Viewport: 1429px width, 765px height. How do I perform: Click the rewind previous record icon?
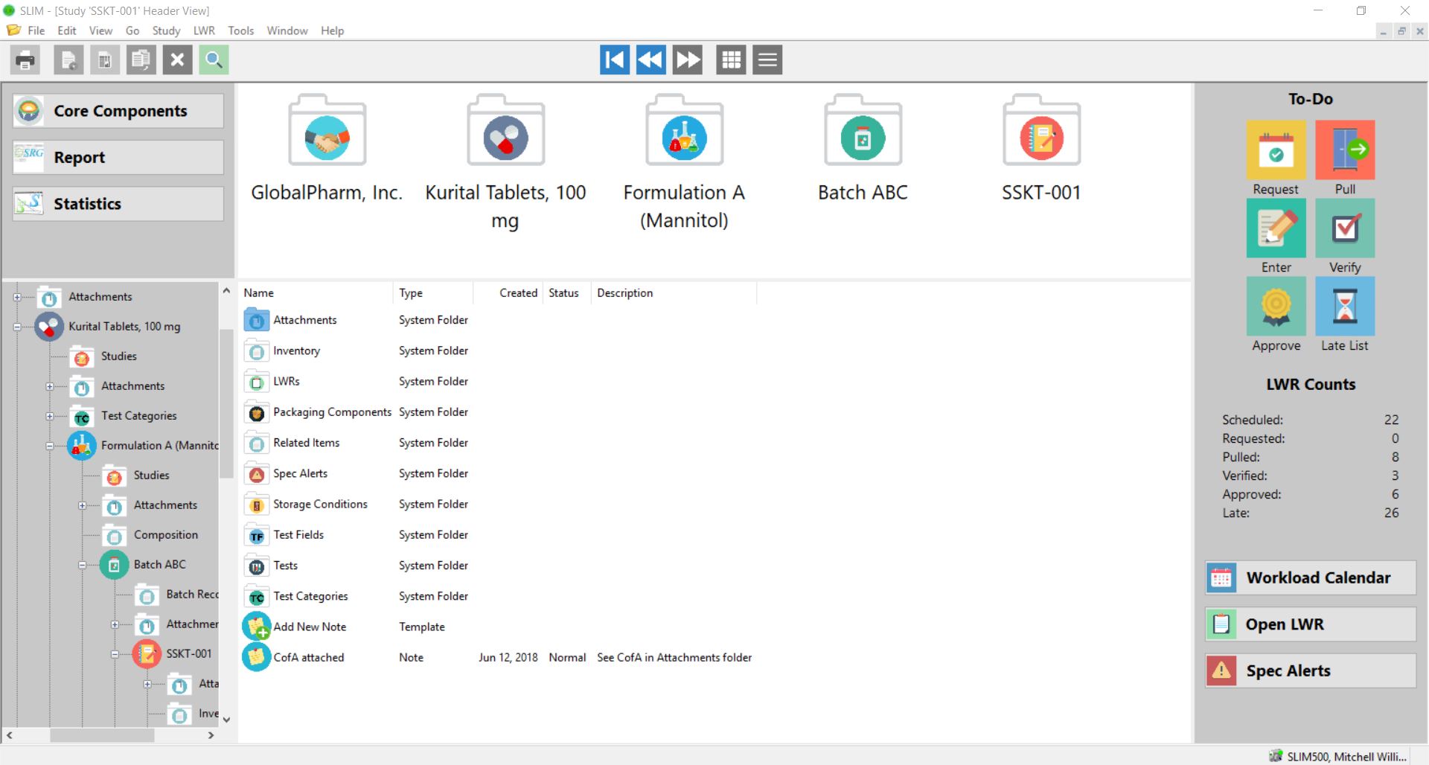[651, 60]
